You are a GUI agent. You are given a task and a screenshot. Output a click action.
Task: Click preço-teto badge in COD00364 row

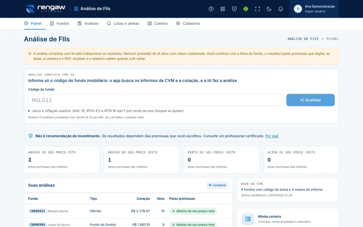[193, 225]
